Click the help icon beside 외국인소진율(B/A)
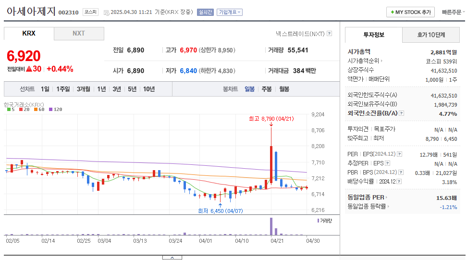This screenshot has height=260, width=467. click(x=402, y=113)
